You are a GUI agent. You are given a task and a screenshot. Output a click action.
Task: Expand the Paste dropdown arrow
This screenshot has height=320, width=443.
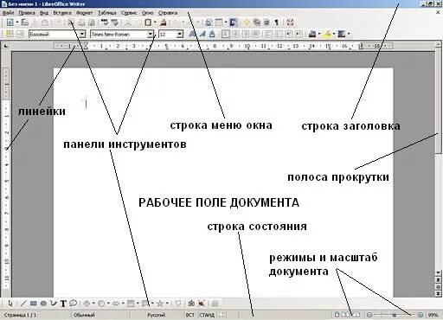pyautogui.click(x=155, y=22)
